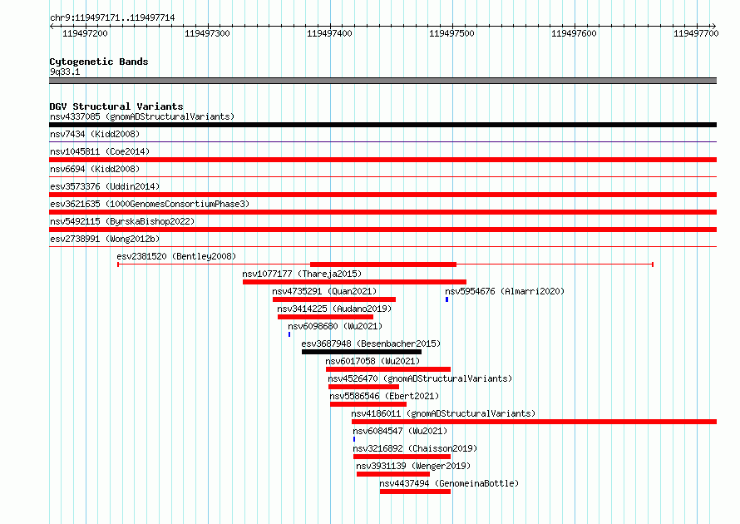
Task: Select the black esv3687948 variant bar
Action: tap(362, 352)
